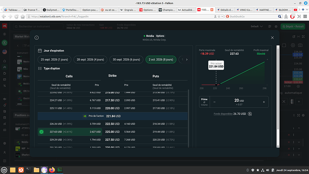Open Files folder in taskbar
The width and height of the screenshot is (309, 174).
click(36, 170)
